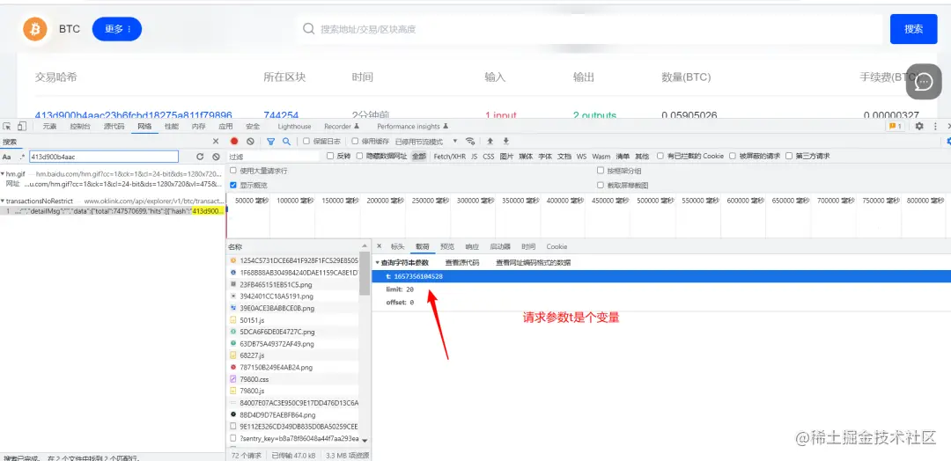Open the 标头 request tab
Viewport: 951px width, 461px height.
point(397,246)
